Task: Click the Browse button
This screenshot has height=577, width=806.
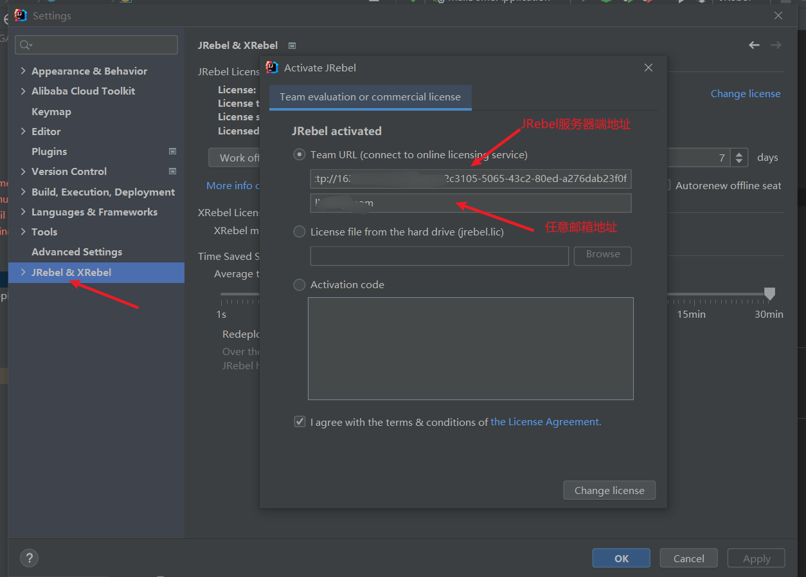Action: click(x=603, y=255)
